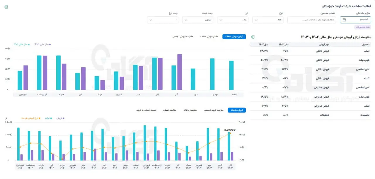Click the ۴۰/۳% table cell
This screenshot has height=179, width=375.
(284, 60)
